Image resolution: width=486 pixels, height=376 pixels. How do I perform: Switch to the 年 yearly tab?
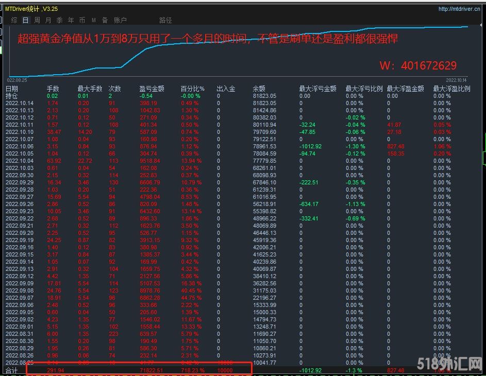tap(71, 21)
